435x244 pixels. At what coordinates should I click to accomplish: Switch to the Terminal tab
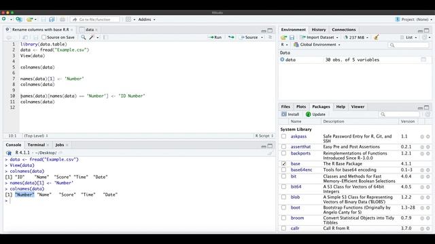tap(36, 144)
